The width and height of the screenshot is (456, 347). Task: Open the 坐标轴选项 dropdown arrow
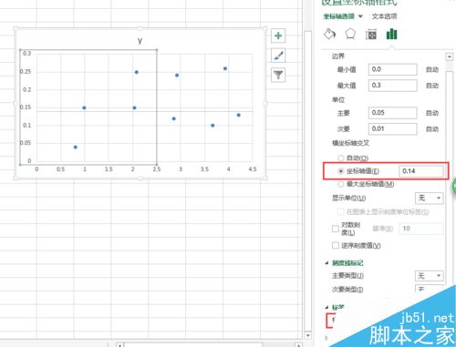click(x=360, y=16)
